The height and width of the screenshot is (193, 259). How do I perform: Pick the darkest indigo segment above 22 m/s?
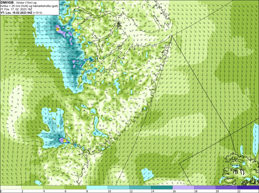click(x=248, y=188)
